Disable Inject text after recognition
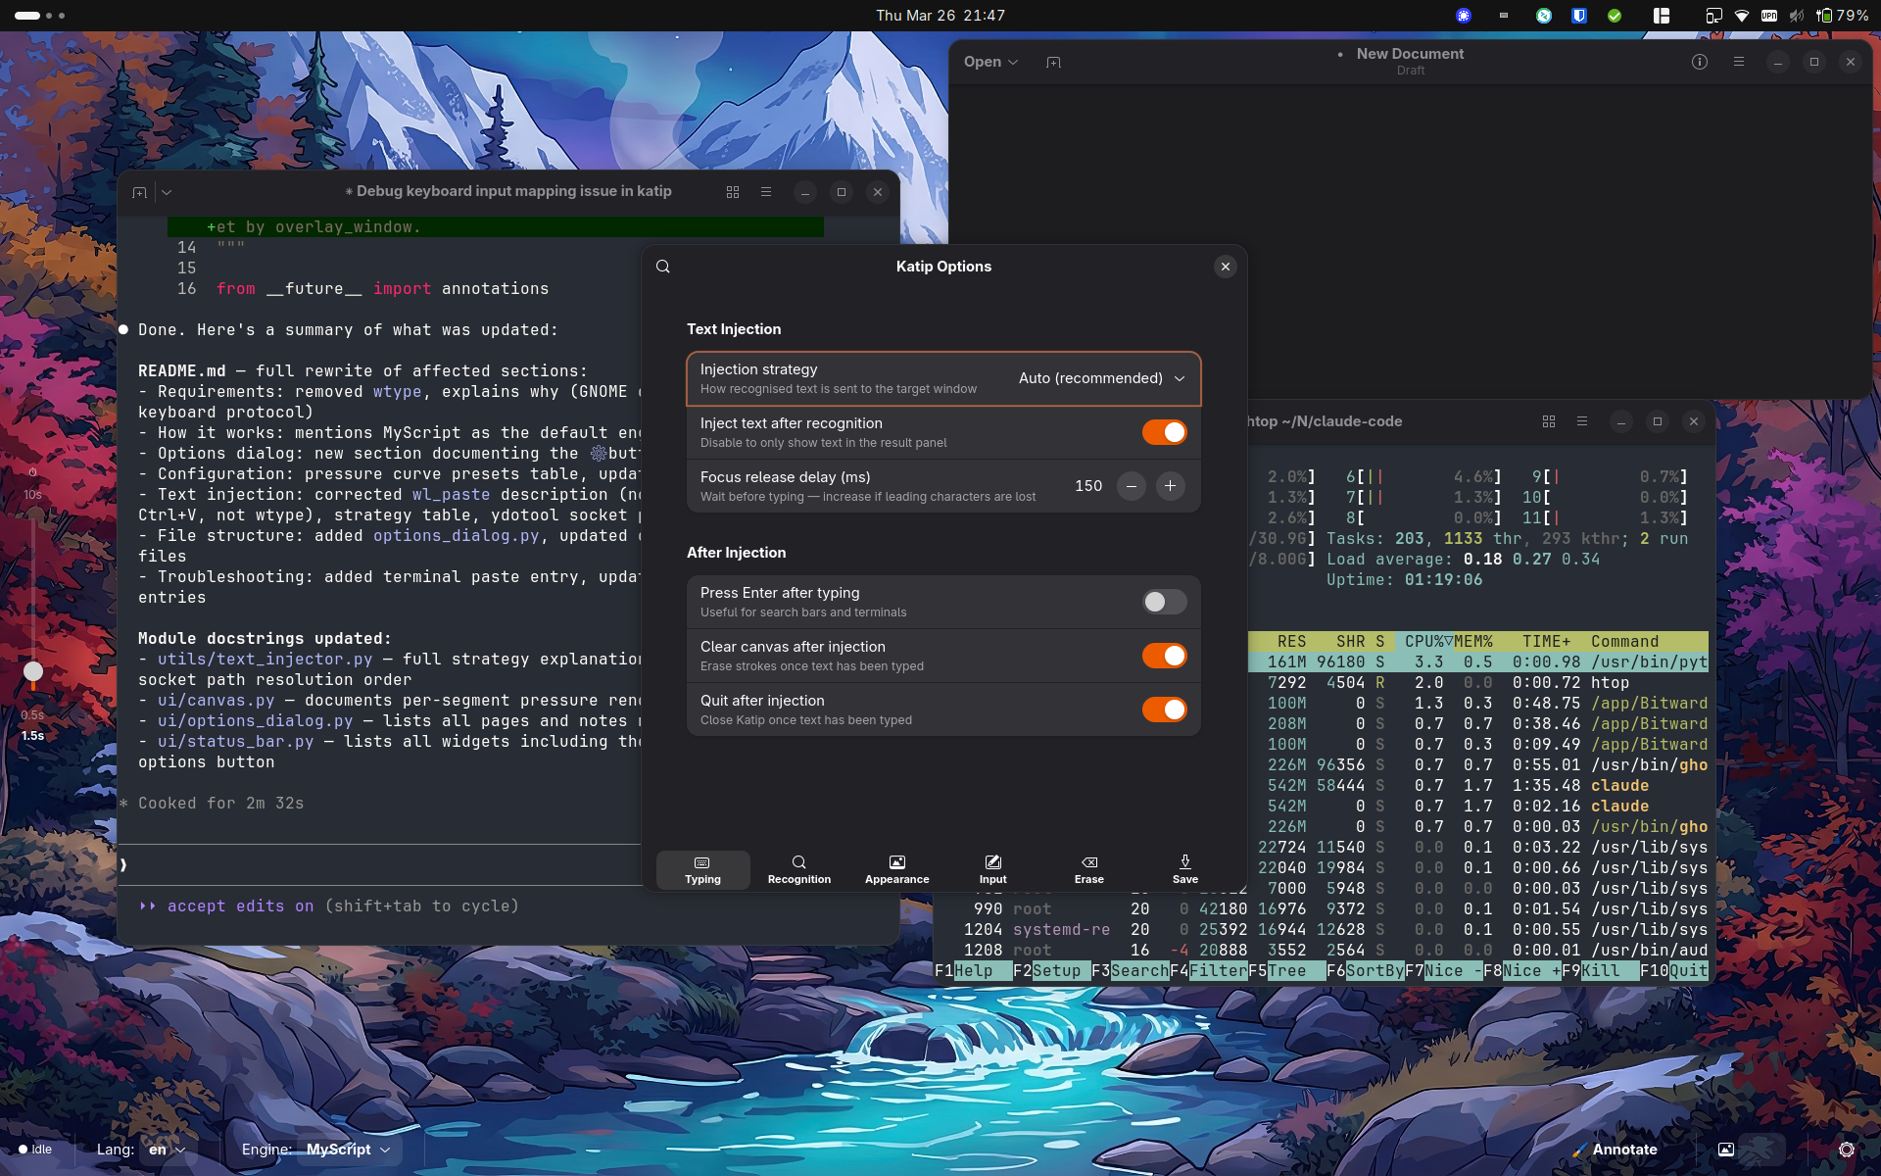 pyautogui.click(x=1164, y=432)
